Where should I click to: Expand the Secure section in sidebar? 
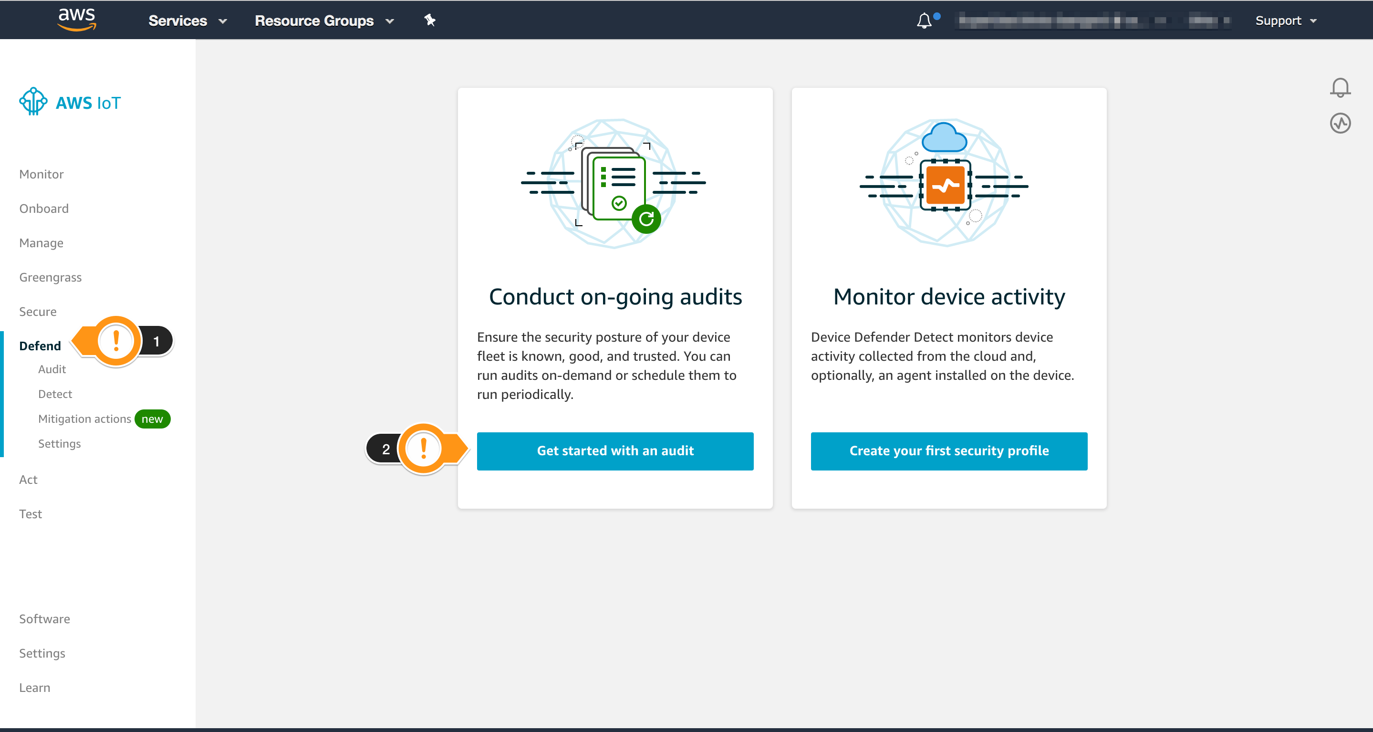point(38,311)
